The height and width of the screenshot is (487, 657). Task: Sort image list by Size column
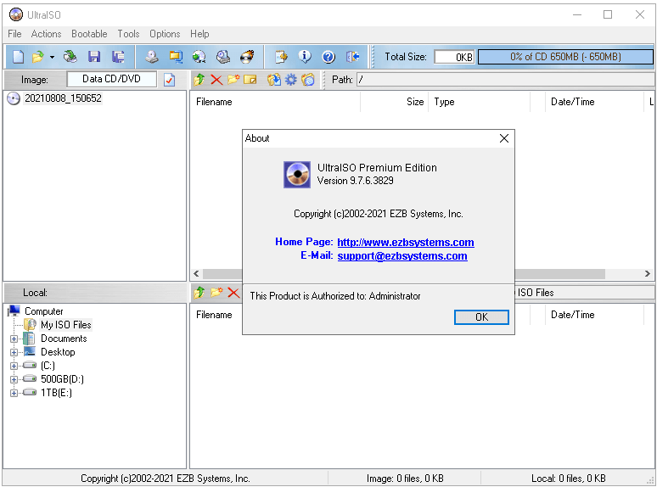(x=394, y=102)
